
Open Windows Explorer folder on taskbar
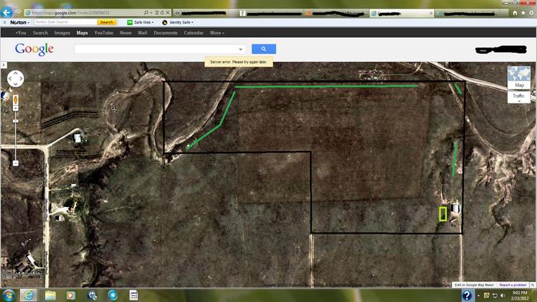[x=50, y=295]
